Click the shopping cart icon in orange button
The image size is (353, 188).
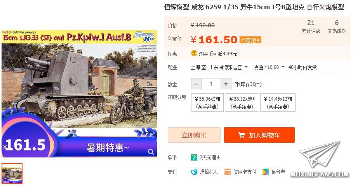(x=241, y=135)
